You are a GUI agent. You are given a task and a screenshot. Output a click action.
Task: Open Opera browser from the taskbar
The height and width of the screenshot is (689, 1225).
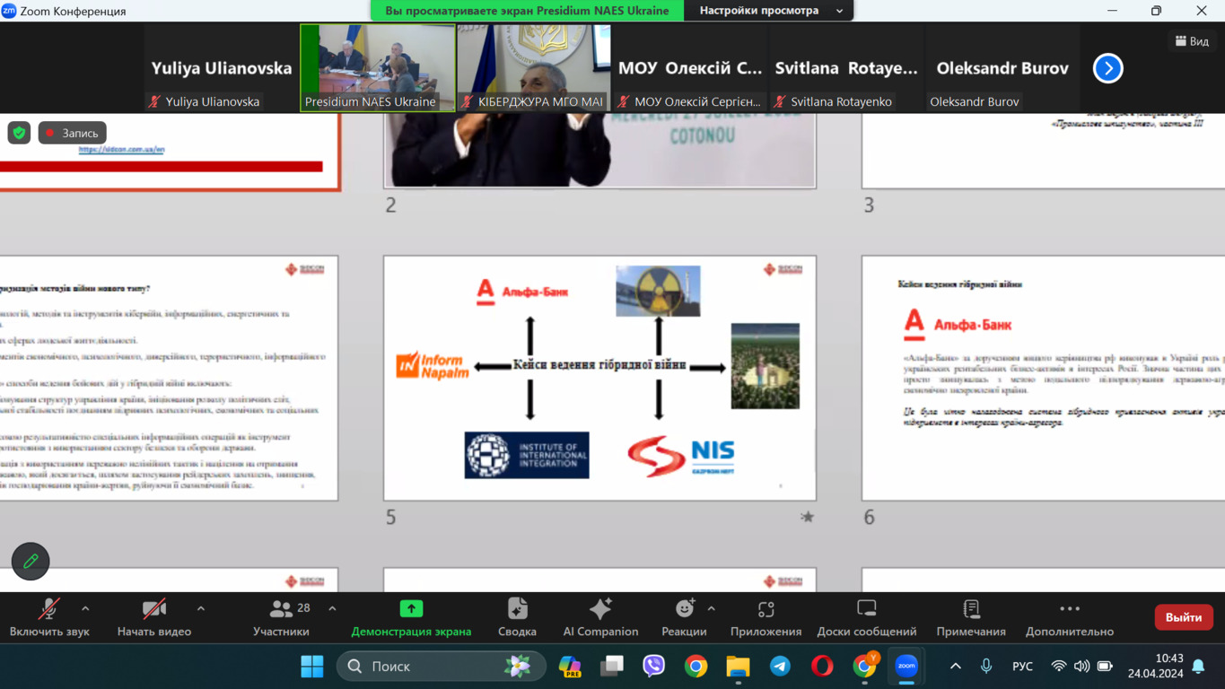pos(822,667)
